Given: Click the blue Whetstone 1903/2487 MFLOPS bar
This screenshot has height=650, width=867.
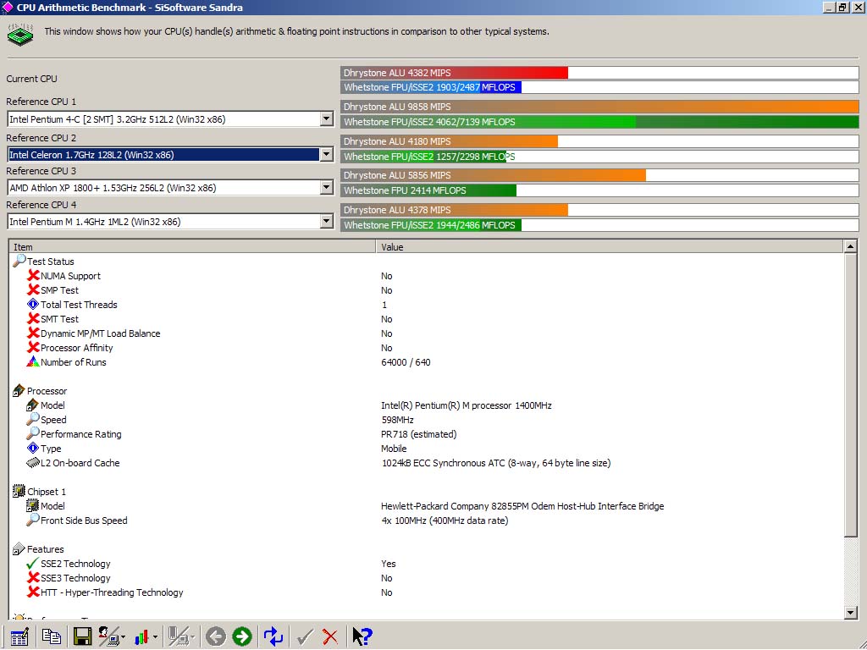Looking at the screenshot, I should [x=431, y=87].
